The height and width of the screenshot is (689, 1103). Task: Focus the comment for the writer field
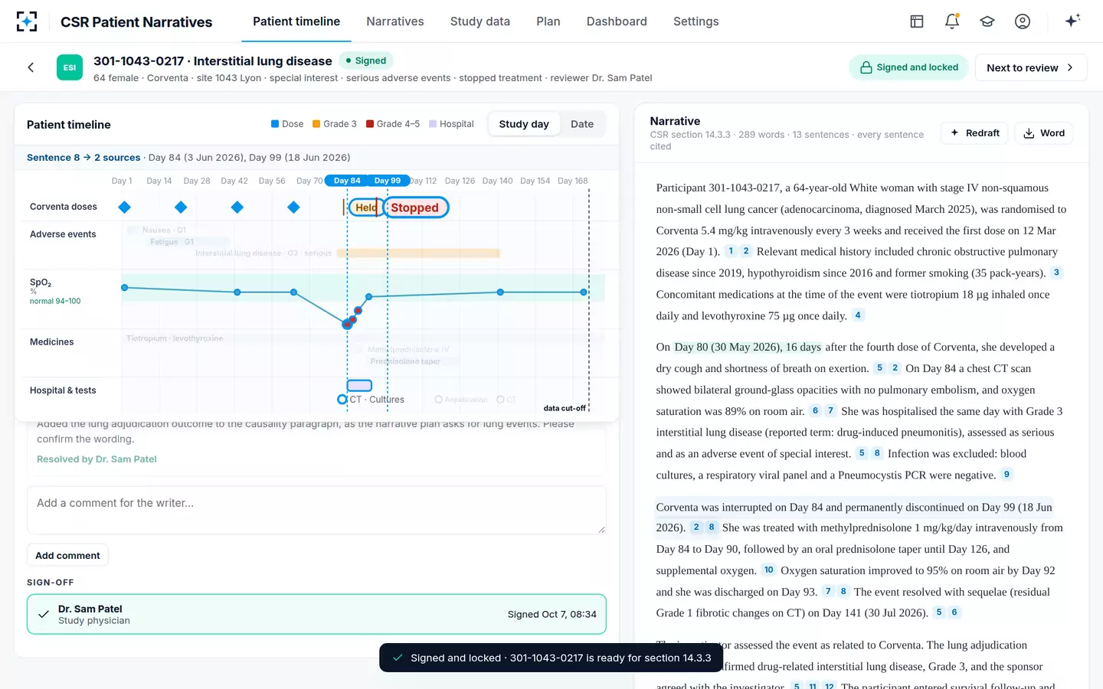click(316, 510)
